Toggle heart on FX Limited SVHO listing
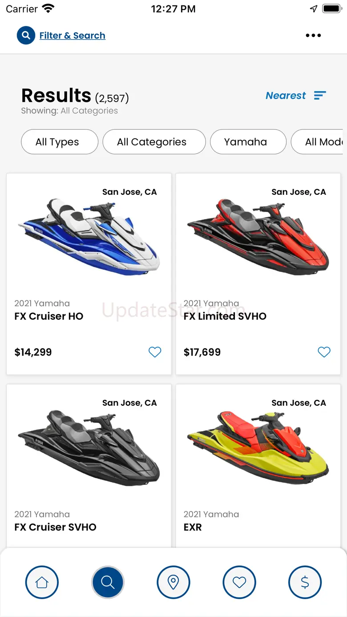The height and width of the screenshot is (617, 347). point(324,352)
